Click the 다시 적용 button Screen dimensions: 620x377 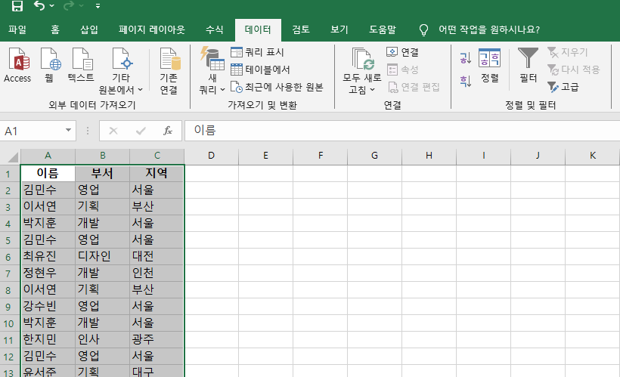[x=574, y=70]
